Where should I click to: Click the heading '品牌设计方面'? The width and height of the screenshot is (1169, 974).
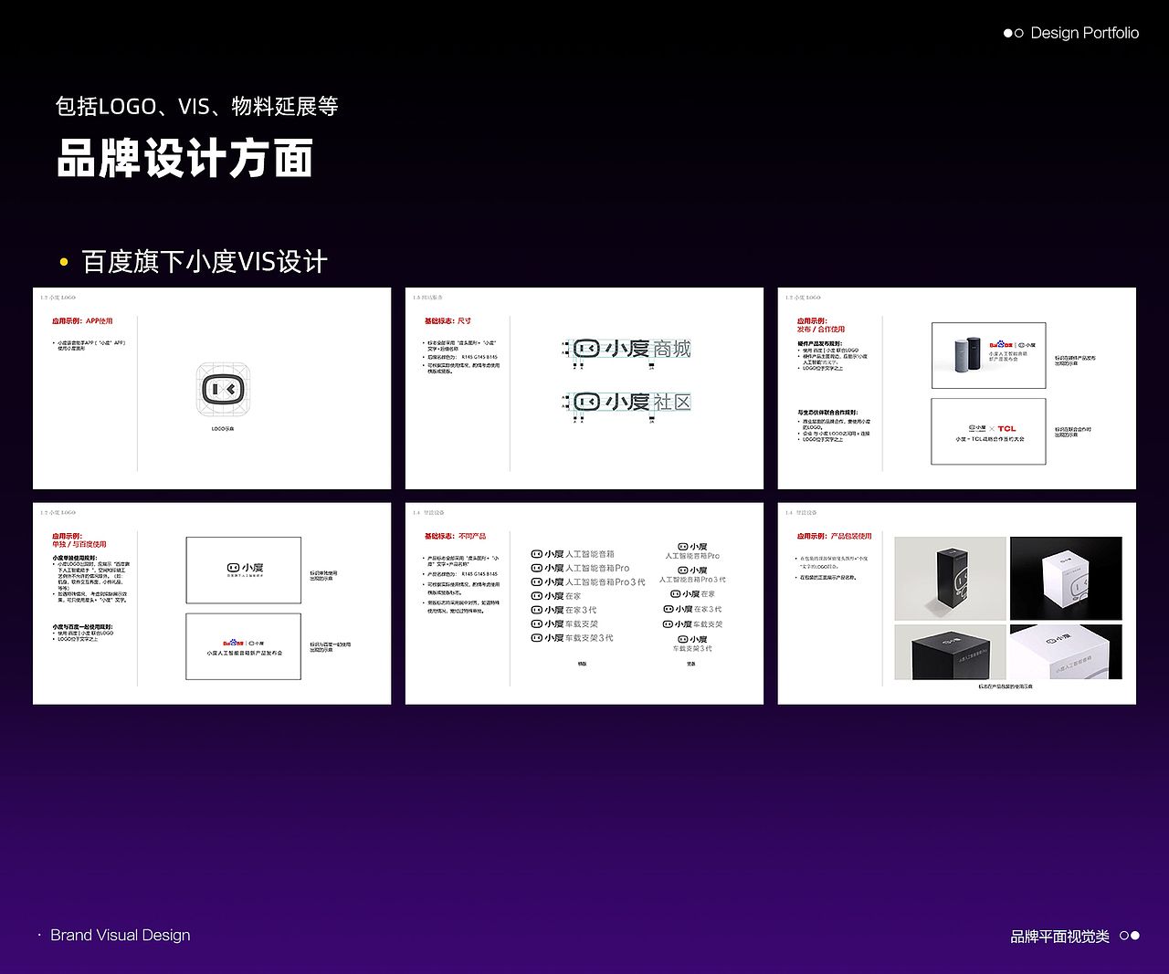(185, 158)
